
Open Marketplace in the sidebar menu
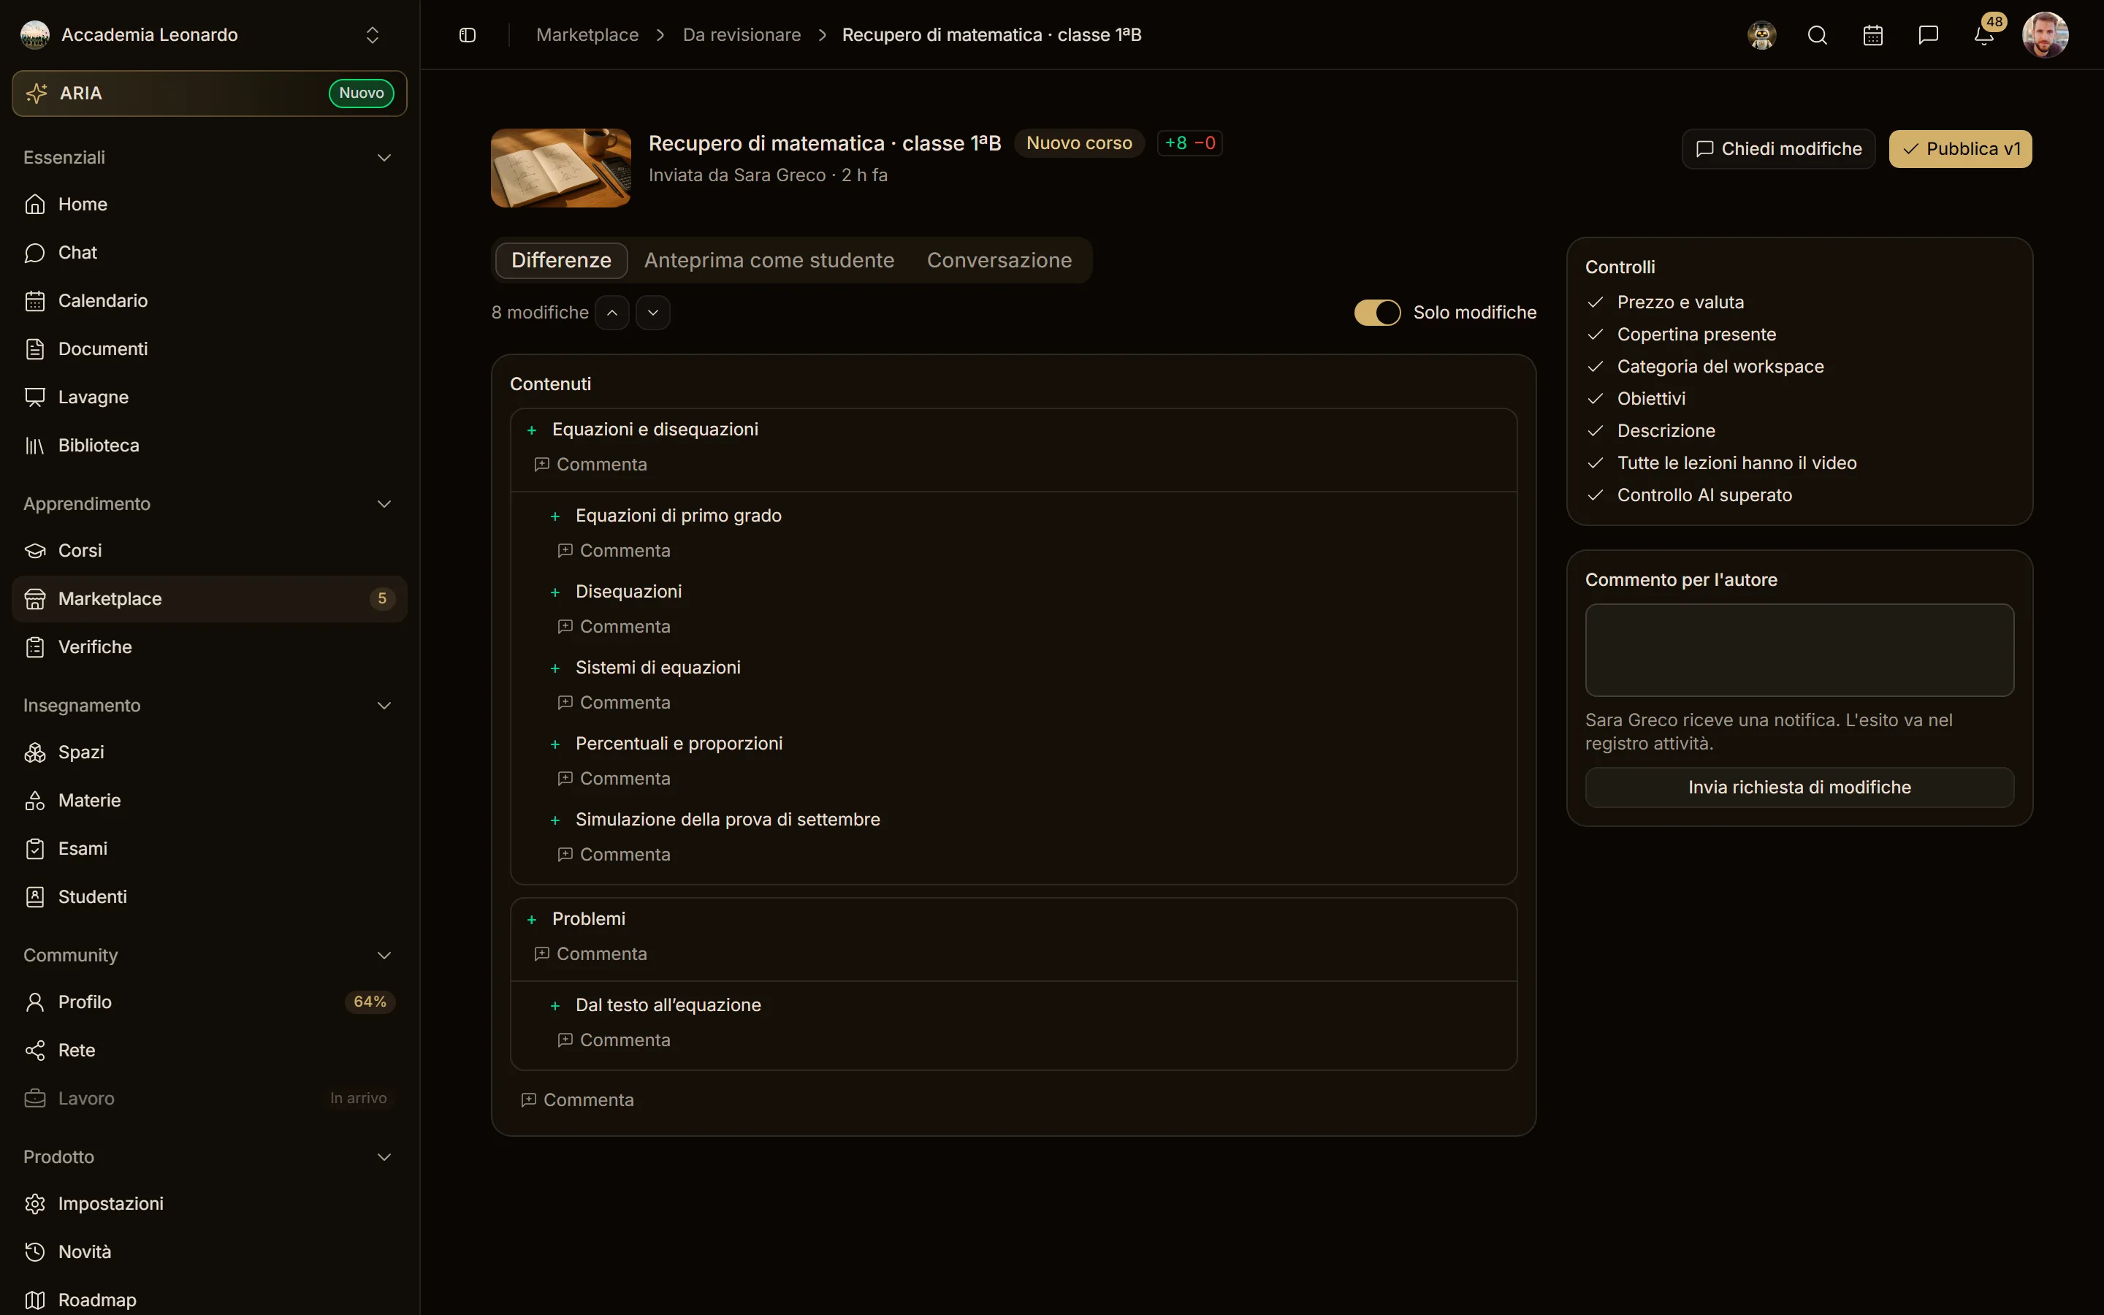coord(210,598)
